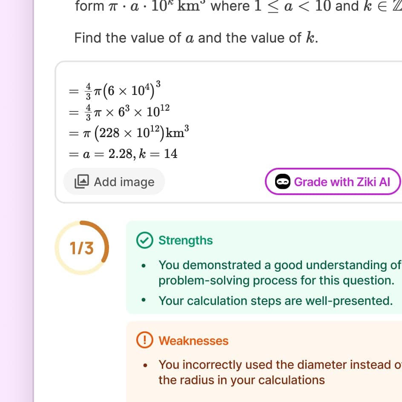Click the "calculation steps are well-presented" feedback
402x402 pixels.
276,301
